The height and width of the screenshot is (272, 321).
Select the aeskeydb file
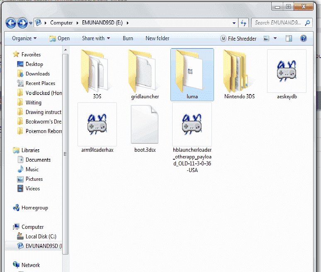coord(287,75)
